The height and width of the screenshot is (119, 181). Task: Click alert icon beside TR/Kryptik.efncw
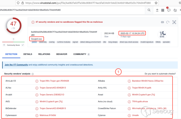coord(129,102)
